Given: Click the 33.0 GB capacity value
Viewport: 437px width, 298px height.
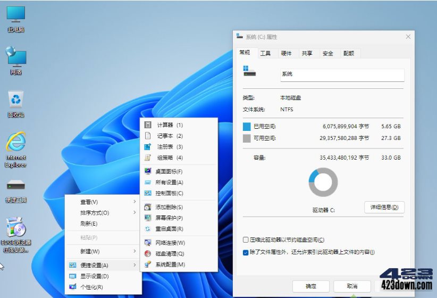Looking at the screenshot, I should [391, 158].
